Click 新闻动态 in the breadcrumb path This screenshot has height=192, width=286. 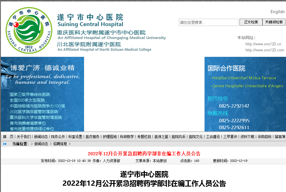pyautogui.click(x=41, y=144)
